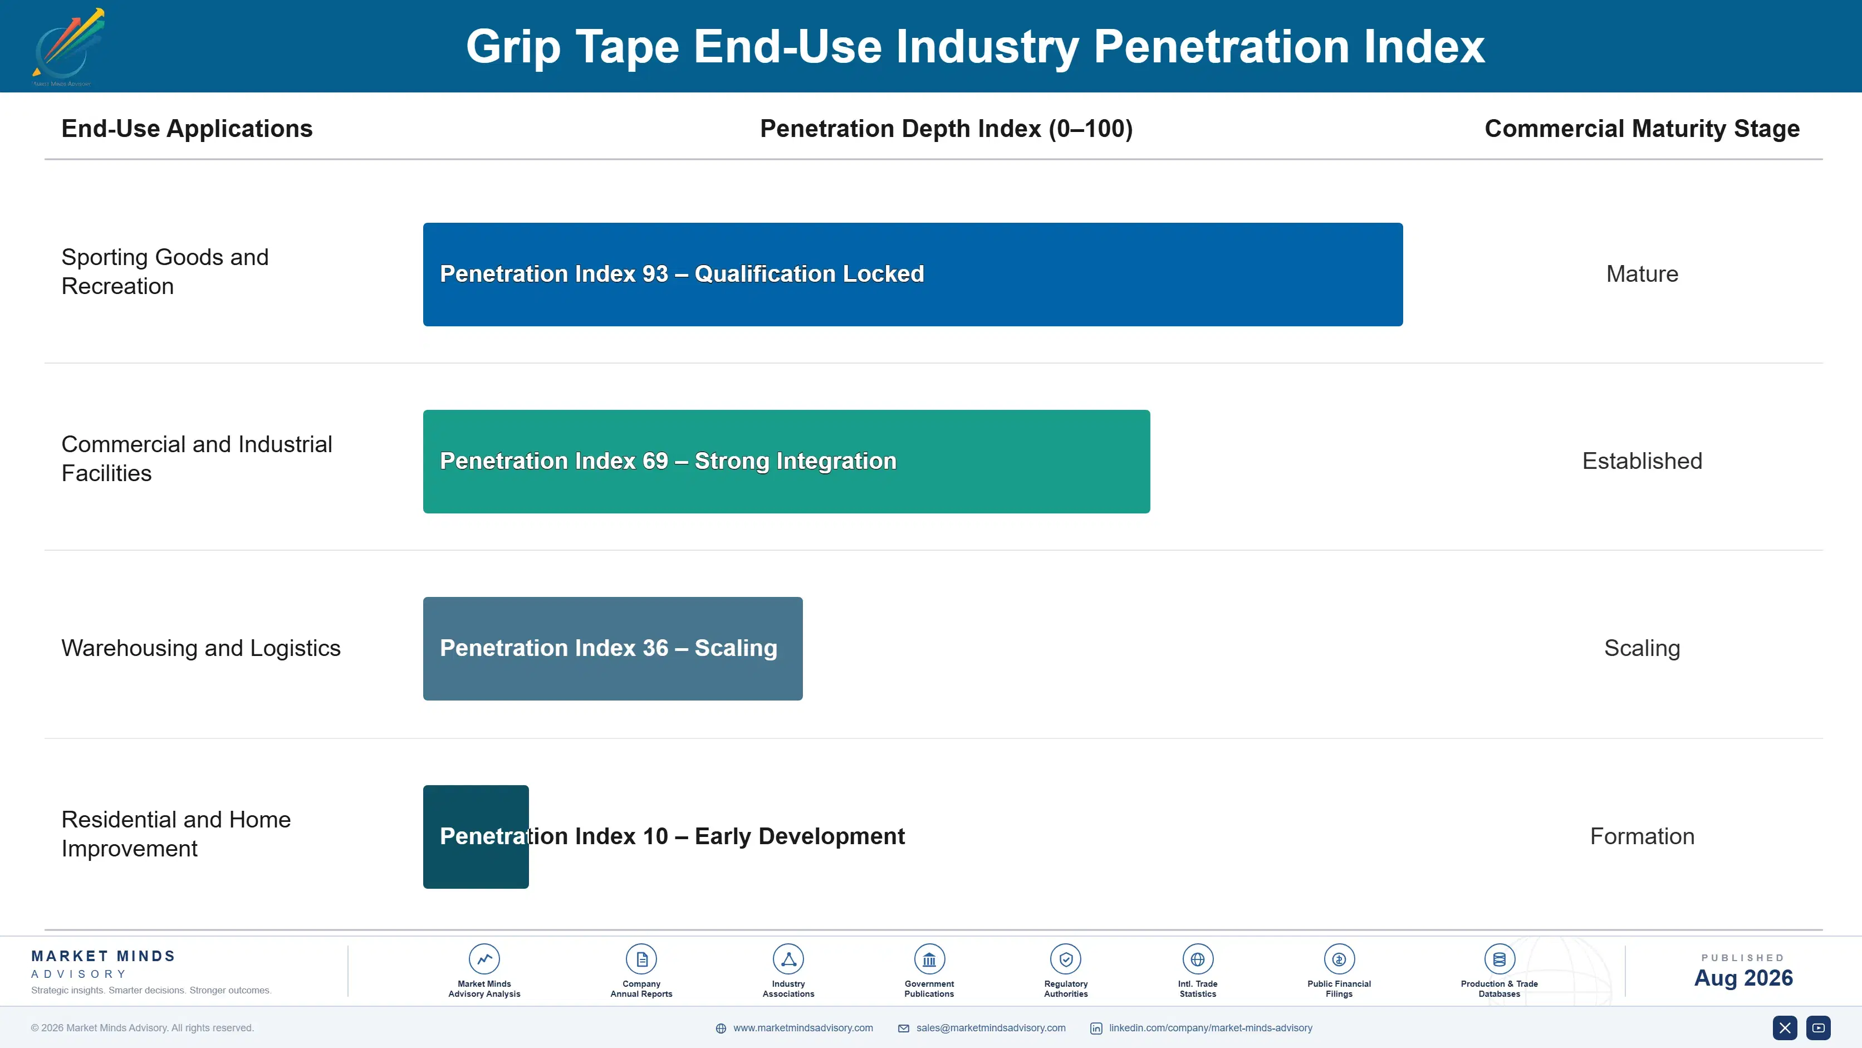Open the X social media icon
The image size is (1862, 1048).
[1785, 1028]
